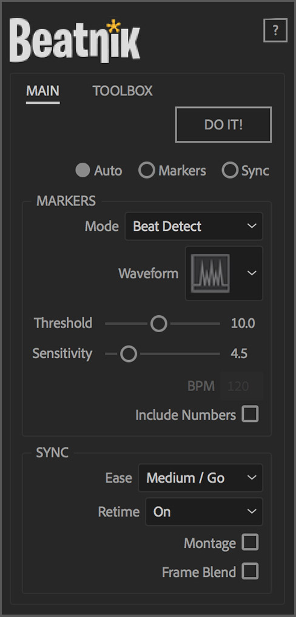
Task: Click the Beatnik logo
Action: (x=75, y=41)
